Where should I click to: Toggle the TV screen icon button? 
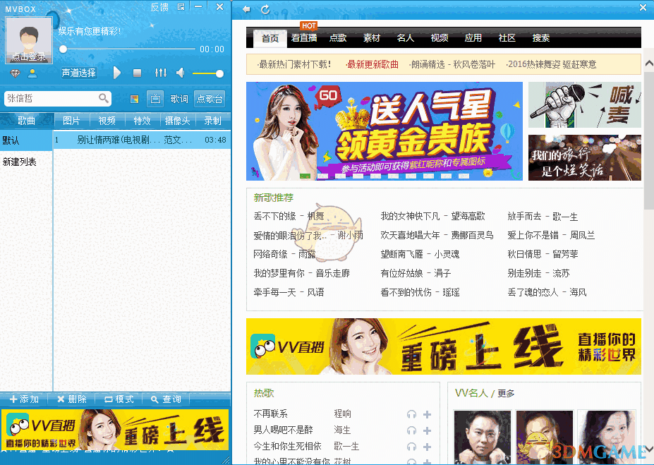point(155,99)
